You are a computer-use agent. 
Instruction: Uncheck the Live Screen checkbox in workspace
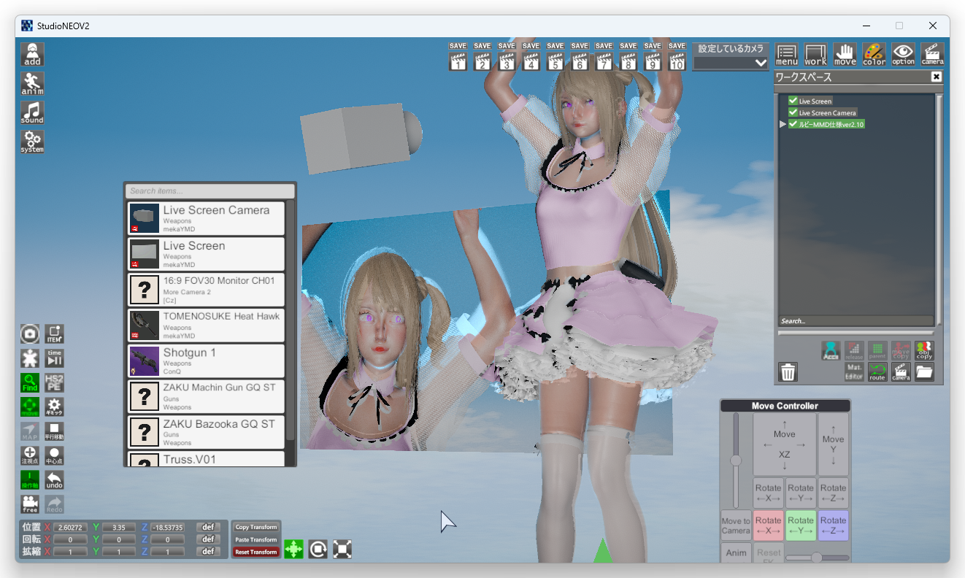coord(793,101)
